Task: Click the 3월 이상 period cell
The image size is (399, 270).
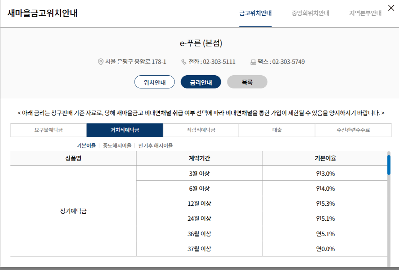Action: click(199, 174)
